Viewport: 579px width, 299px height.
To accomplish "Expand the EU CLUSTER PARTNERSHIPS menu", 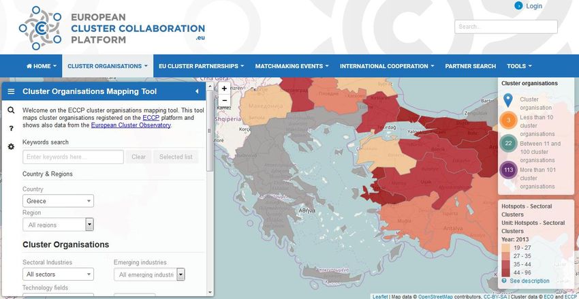I will (201, 66).
